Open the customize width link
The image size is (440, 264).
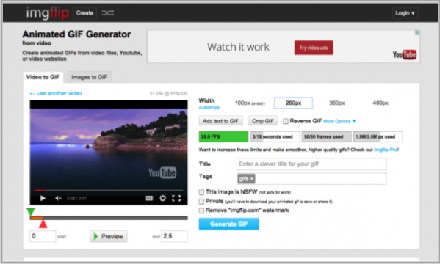(209, 108)
